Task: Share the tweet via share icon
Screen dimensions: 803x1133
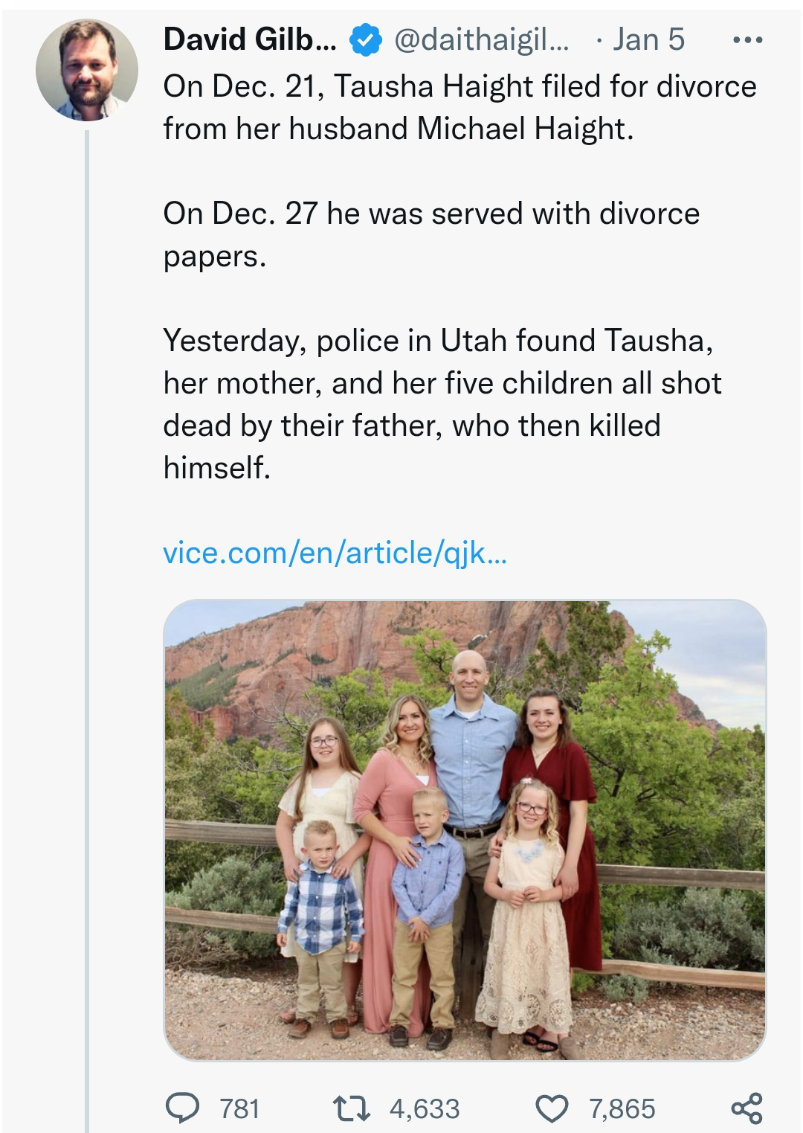Action: click(x=746, y=1108)
